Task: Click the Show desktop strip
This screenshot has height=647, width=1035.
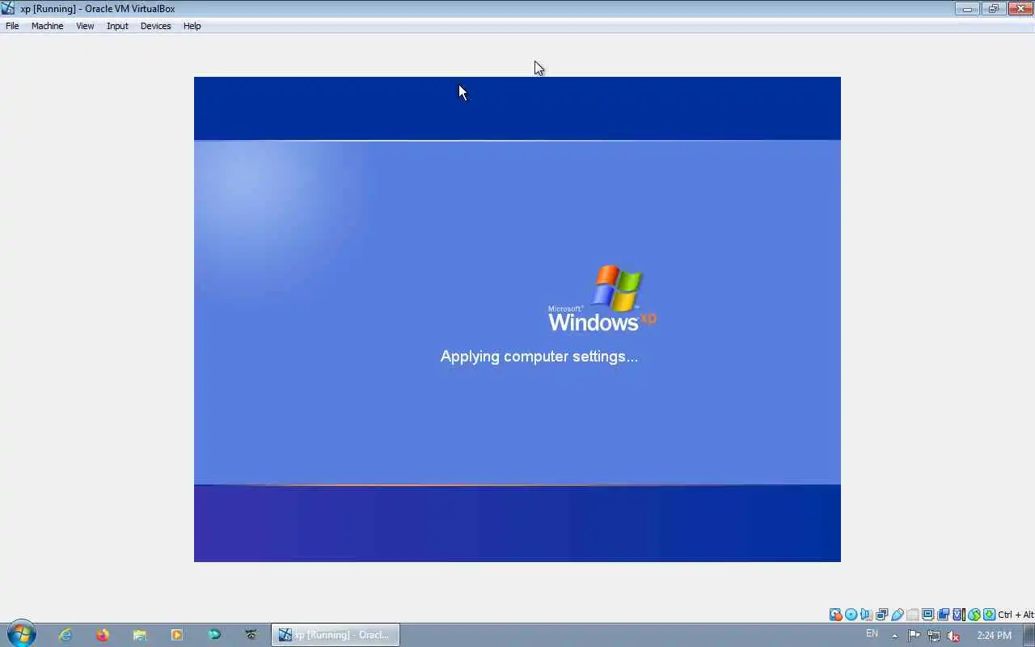Action: point(1029,635)
